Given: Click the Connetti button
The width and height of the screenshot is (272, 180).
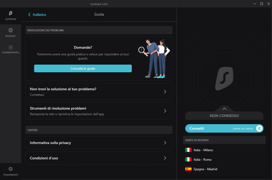Looking at the screenshot, I should click(224, 128).
